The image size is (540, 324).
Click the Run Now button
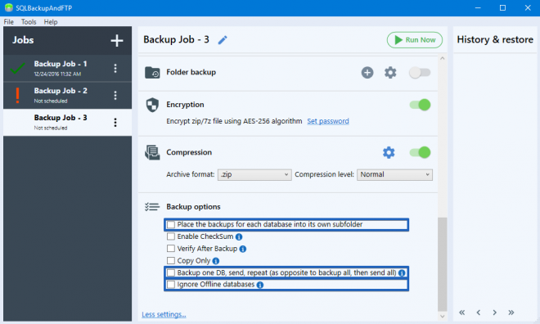[415, 40]
